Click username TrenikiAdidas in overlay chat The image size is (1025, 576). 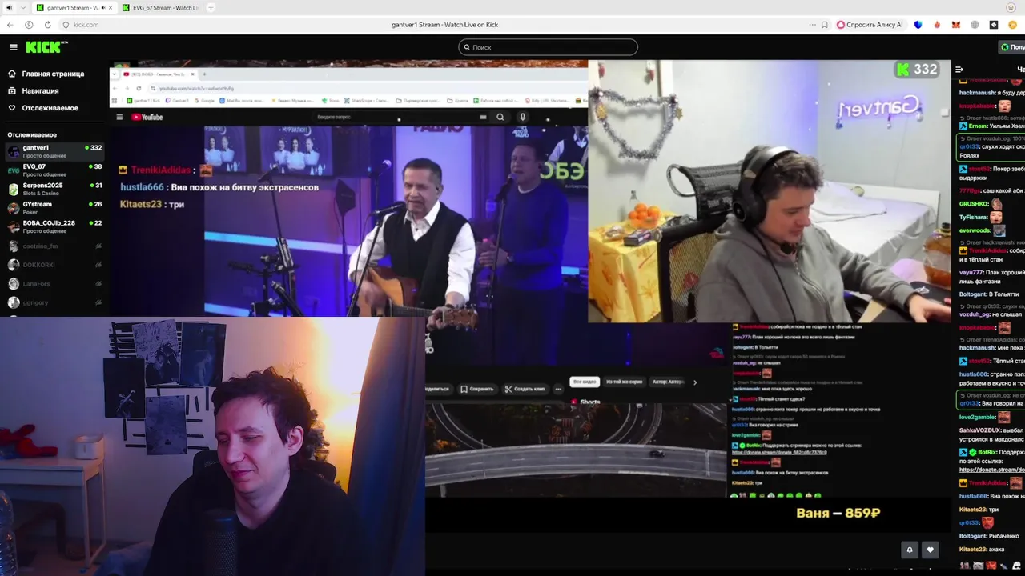point(161,170)
